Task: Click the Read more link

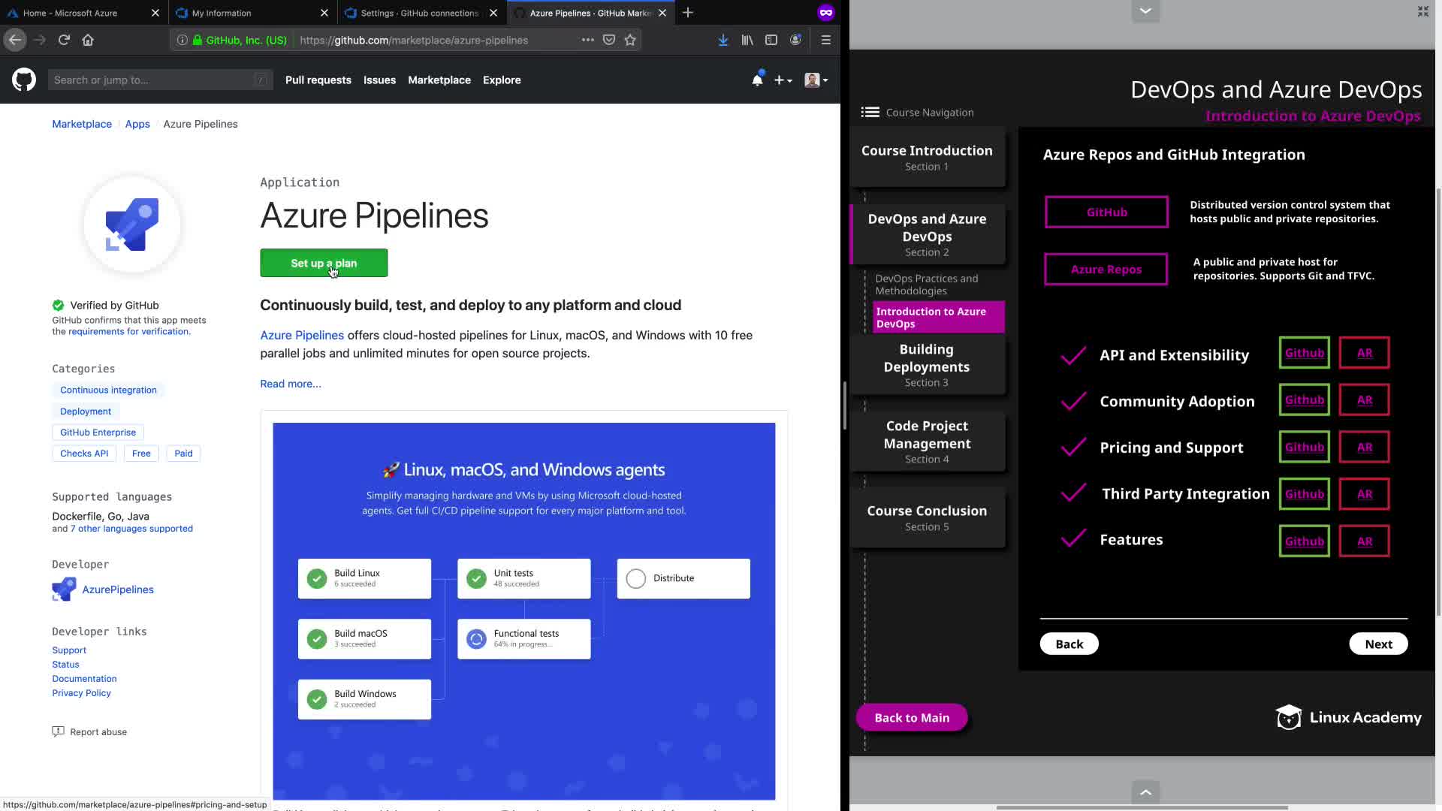Action: coord(291,384)
